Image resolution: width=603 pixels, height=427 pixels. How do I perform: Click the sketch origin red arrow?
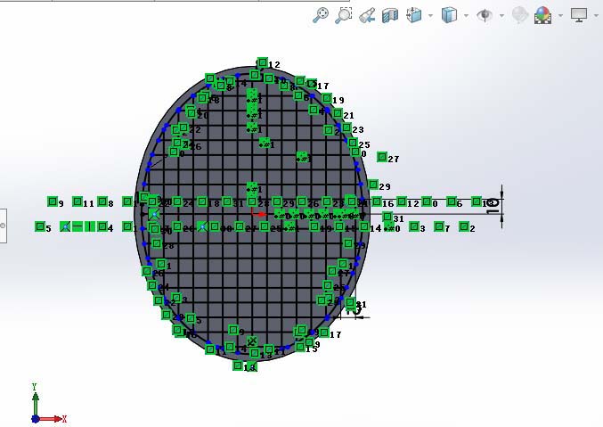coord(259,214)
